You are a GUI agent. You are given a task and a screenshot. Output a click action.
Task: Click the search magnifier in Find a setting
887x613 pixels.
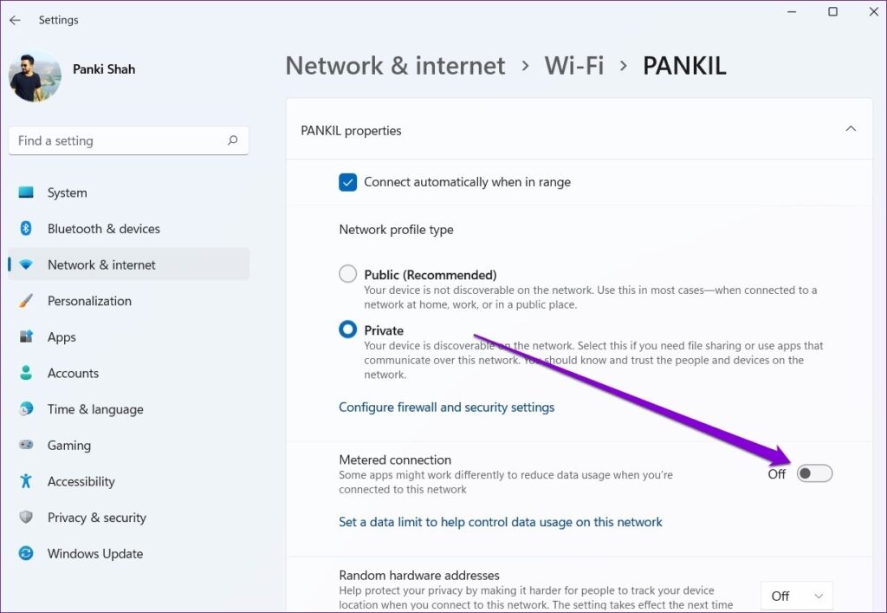point(233,140)
